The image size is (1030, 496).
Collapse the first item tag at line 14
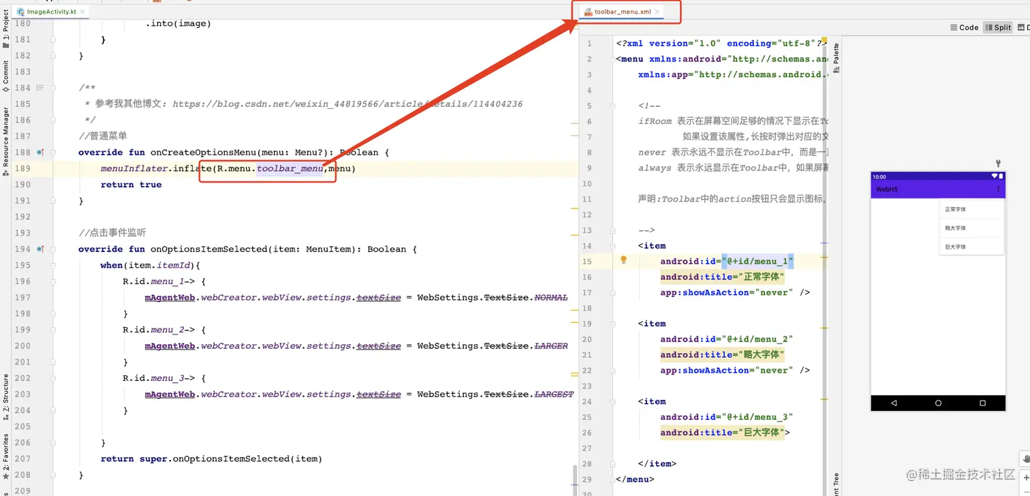[614, 246]
